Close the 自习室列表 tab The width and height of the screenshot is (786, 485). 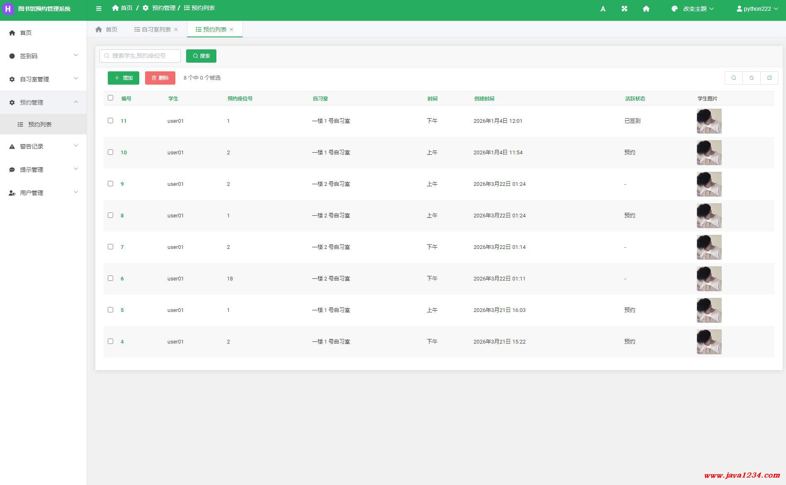coord(176,29)
